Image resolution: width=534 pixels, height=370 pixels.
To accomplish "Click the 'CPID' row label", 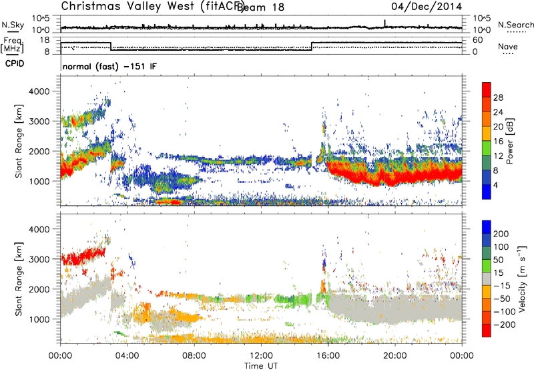I will pos(15,63).
